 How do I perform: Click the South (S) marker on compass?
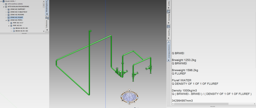pyautogui.click(x=134, y=101)
